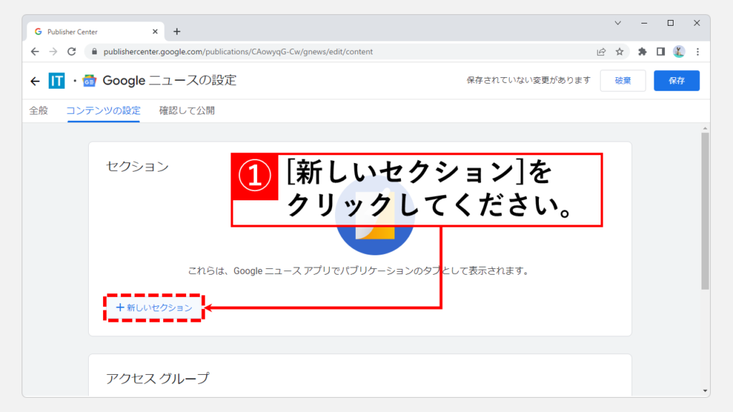733x412 pixels.
Task: Open a new browser tab
Action: tap(177, 31)
